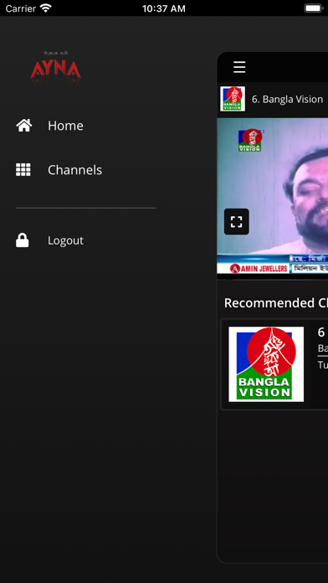Tap the Home house icon
The image size is (328, 583).
[23, 126]
